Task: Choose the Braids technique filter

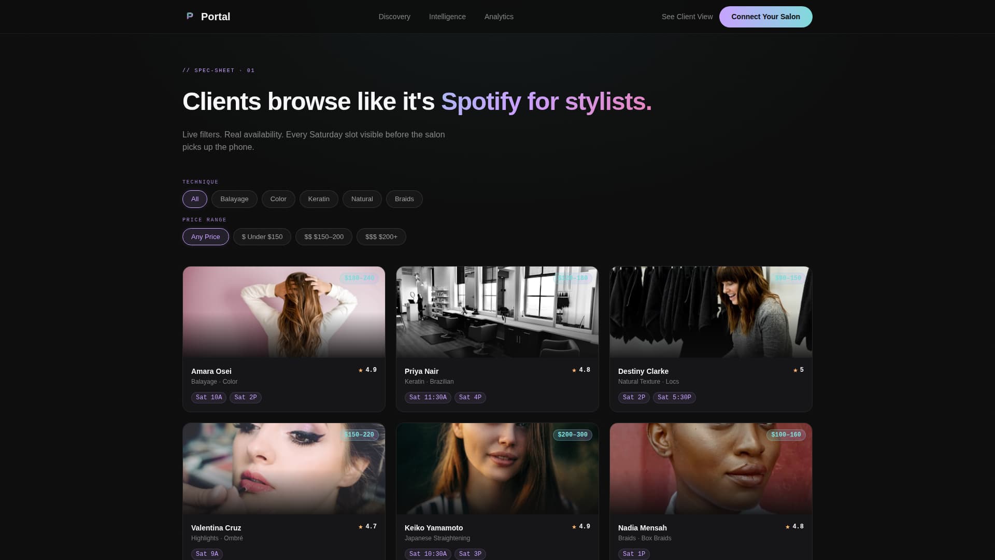Action: point(404,199)
